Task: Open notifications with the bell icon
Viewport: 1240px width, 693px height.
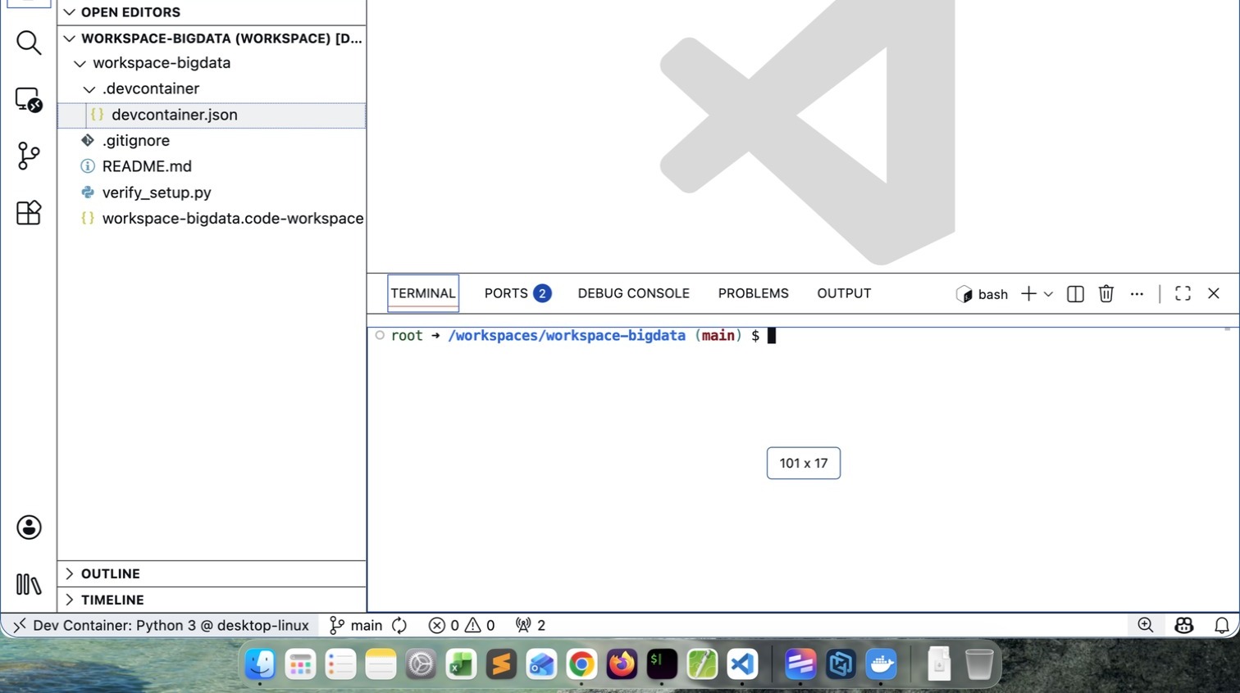Action: pos(1222,625)
